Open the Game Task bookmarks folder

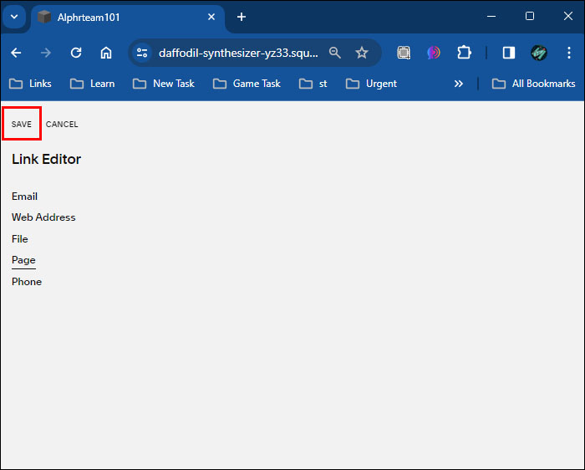pos(247,84)
